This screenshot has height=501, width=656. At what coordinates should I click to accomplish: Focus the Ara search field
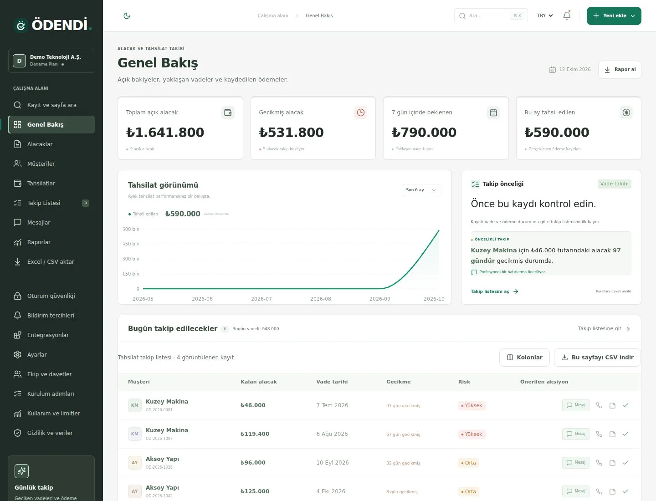pyautogui.click(x=491, y=15)
